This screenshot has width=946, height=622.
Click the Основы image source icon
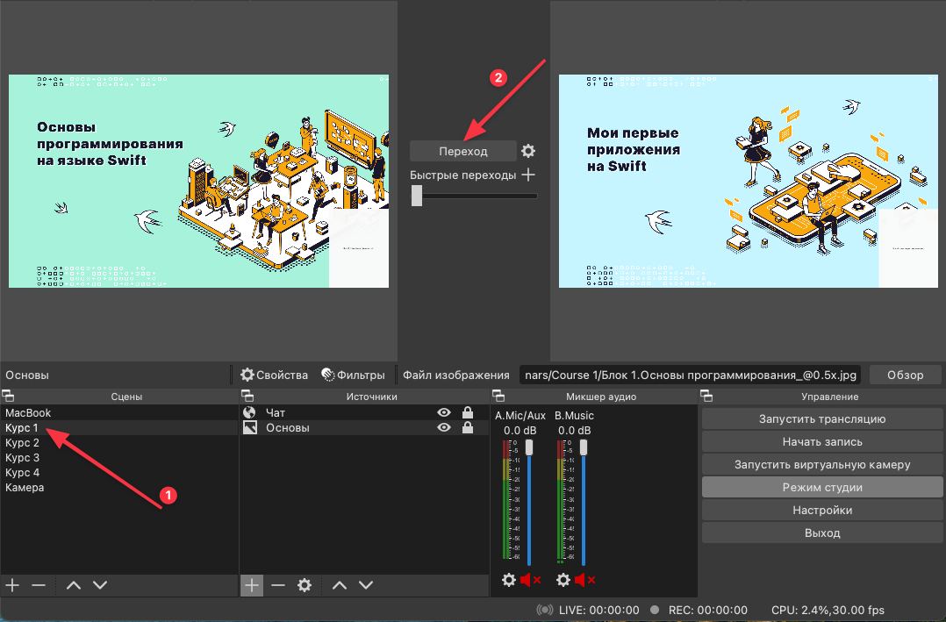tap(250, 428)
